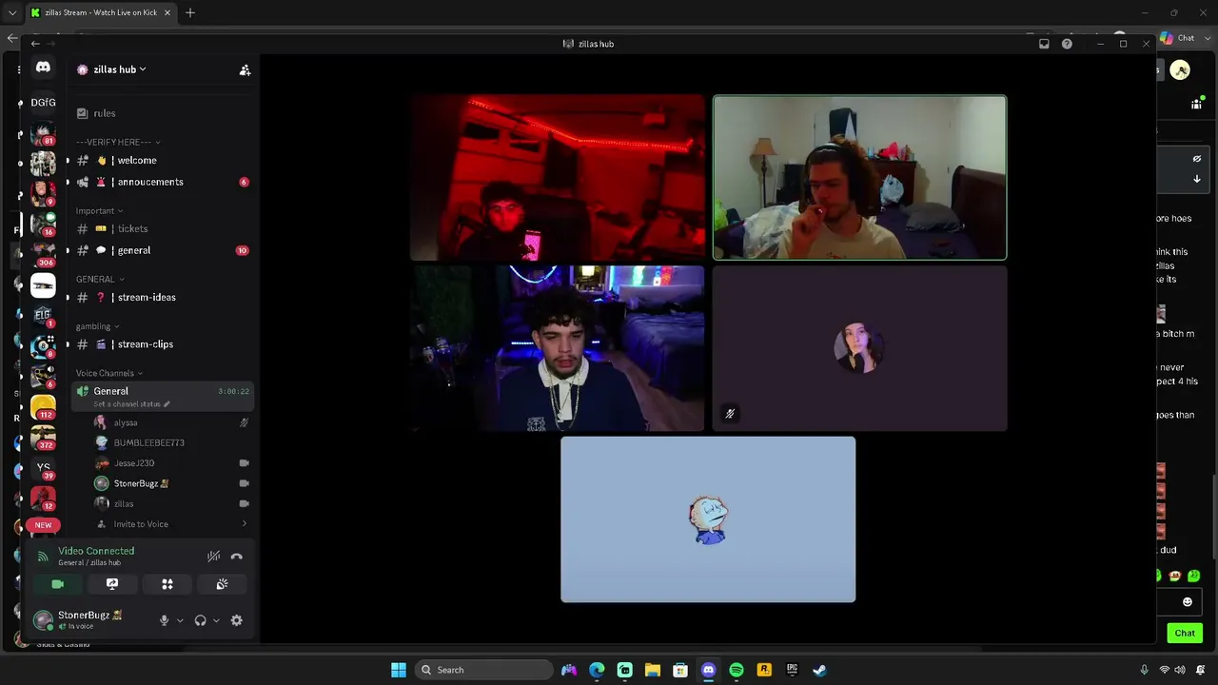This screenshot has height=685, width=1218.
Task: Focus the green-outlined speaking video tile
Action: (x=860, y=178)
